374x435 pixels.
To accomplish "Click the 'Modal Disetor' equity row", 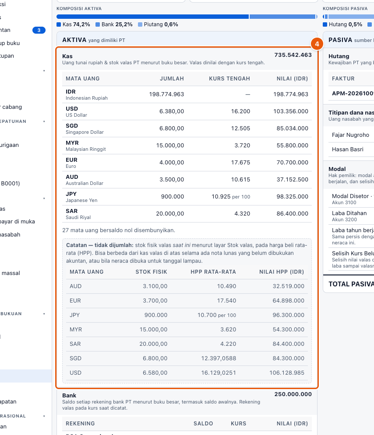I will pos(351,199).
